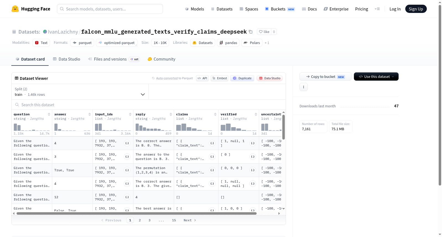Screen dimensions: 442x237
Task: Expand verified JSON in True, True row
Action: [x=253, y=170]
